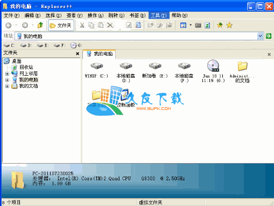Click the status bar '8 个项目' text
The width and height of the screenshot is (274, 206).
click(11, 202)
